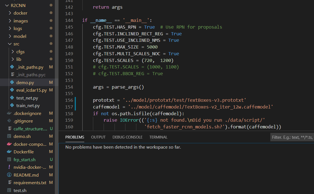The width and height of the screenshot is (314, 194).
Task: Open _init_paths.pyc in the explorer
Action: (31, 75)
